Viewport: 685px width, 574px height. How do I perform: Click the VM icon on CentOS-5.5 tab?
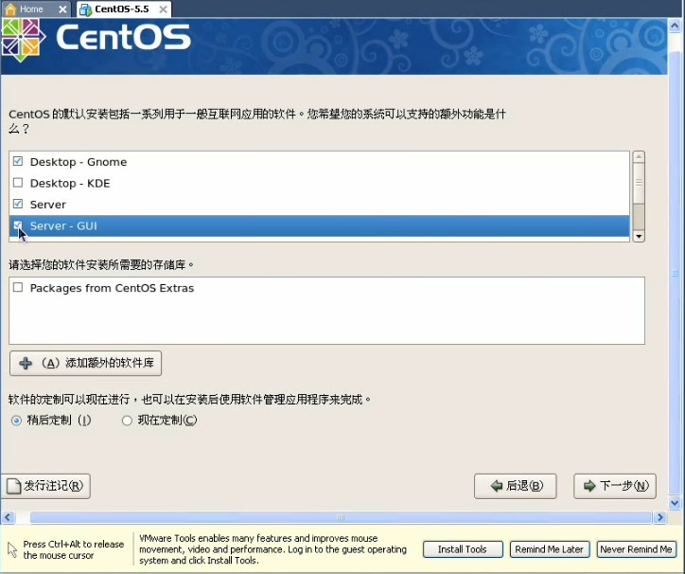click(x=85, y=9)
